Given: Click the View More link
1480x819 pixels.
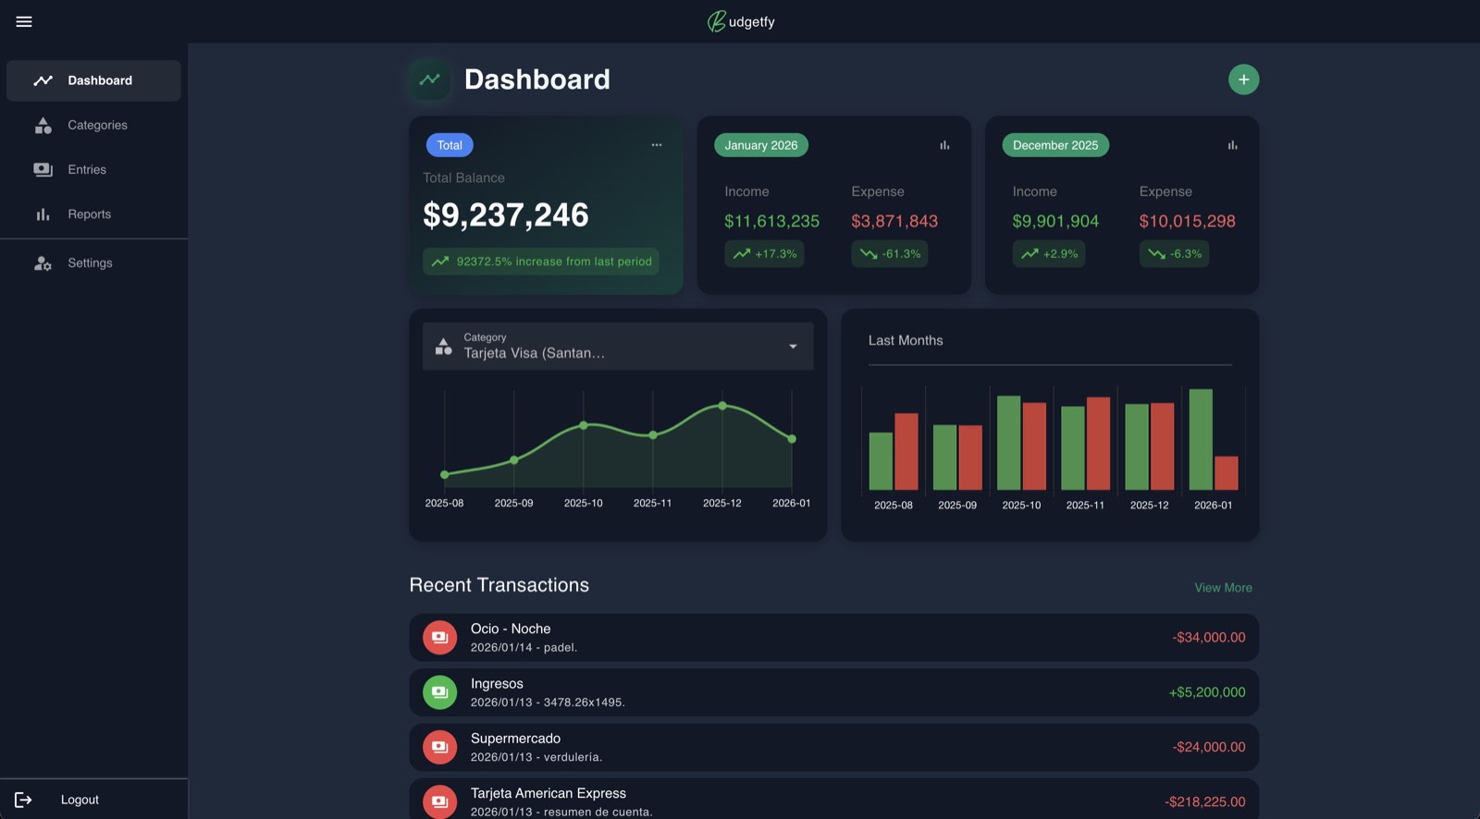Looking at the screenshot, I should [1223, 588].
